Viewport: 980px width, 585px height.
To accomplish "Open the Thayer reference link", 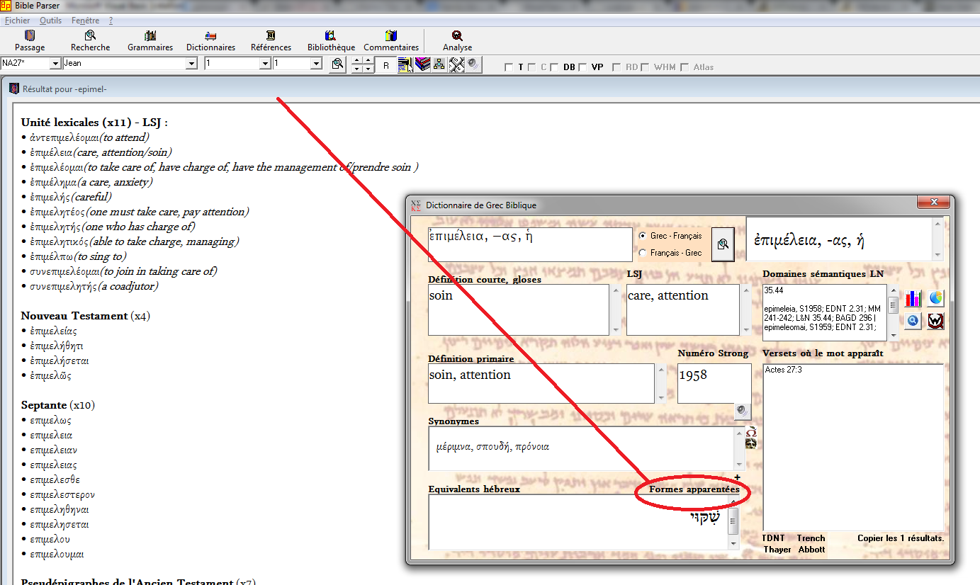I will pyautogui.click(x=777, y=550).
